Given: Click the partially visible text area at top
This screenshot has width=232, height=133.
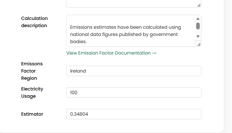Looking at the screenshot, I should point(130,3).
